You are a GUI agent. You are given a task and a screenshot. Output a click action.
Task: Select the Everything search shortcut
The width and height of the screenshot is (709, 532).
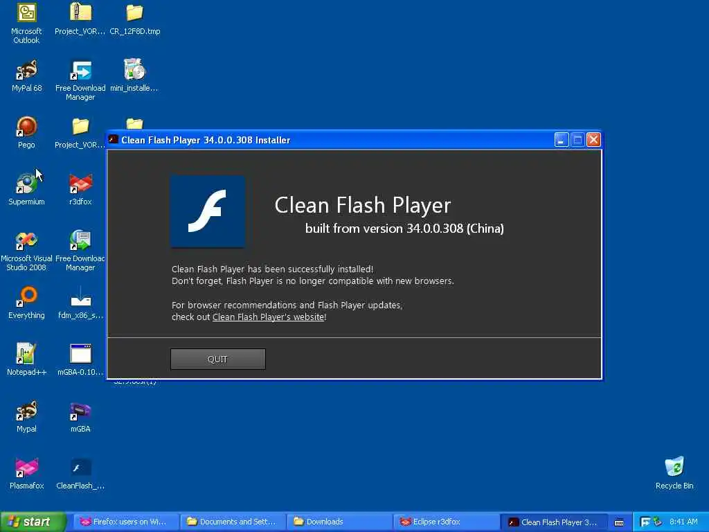pyautogui.click(x=26, y=297)
